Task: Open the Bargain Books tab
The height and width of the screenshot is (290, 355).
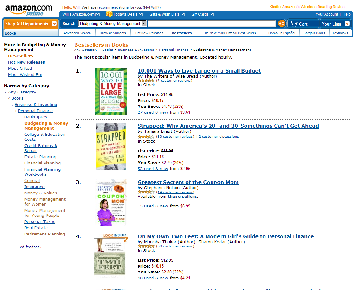Action: [314, 33]
